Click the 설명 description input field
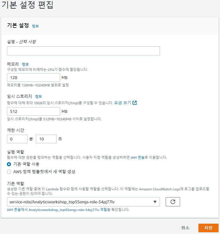Screen dimensions: 220x234 point(83,51)
